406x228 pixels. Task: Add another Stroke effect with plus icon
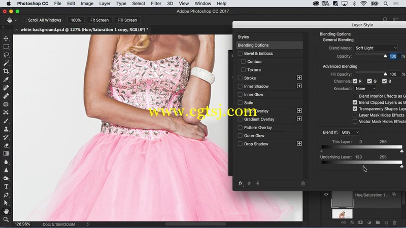coord(299,78)
